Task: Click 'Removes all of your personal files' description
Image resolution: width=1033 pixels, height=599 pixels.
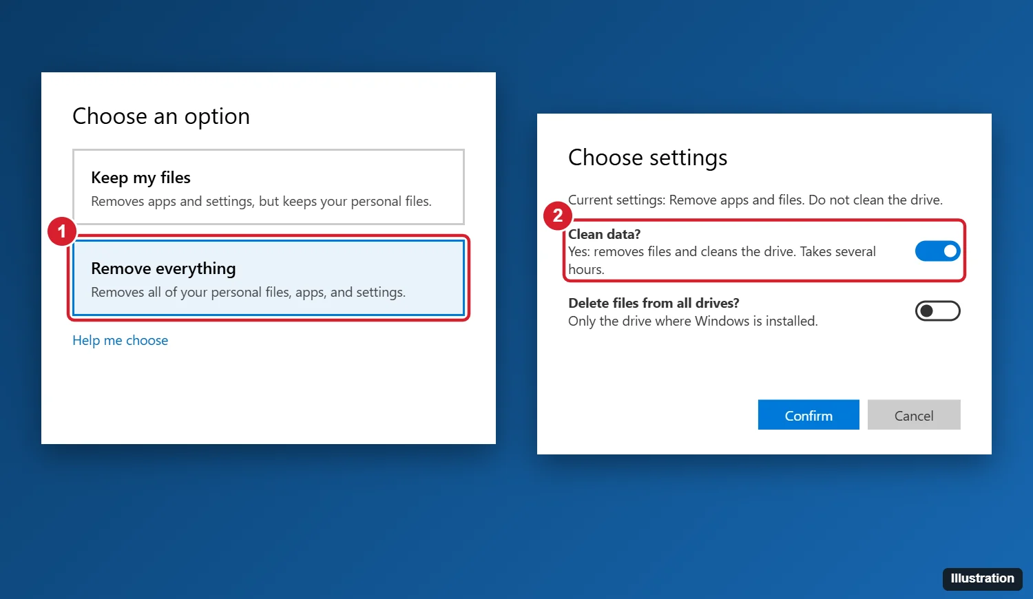Action: click(248, 292)
